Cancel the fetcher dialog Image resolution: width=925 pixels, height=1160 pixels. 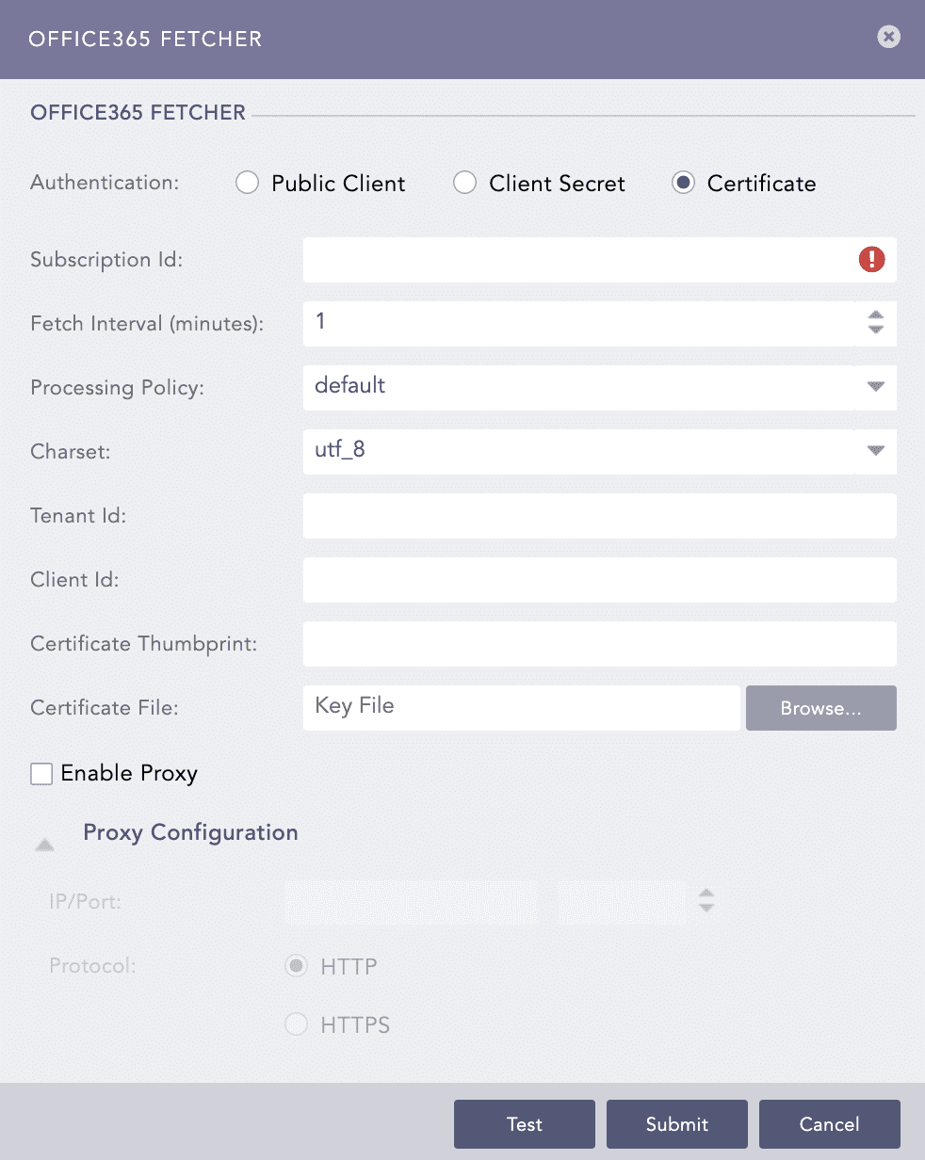tap(829, 1123)
